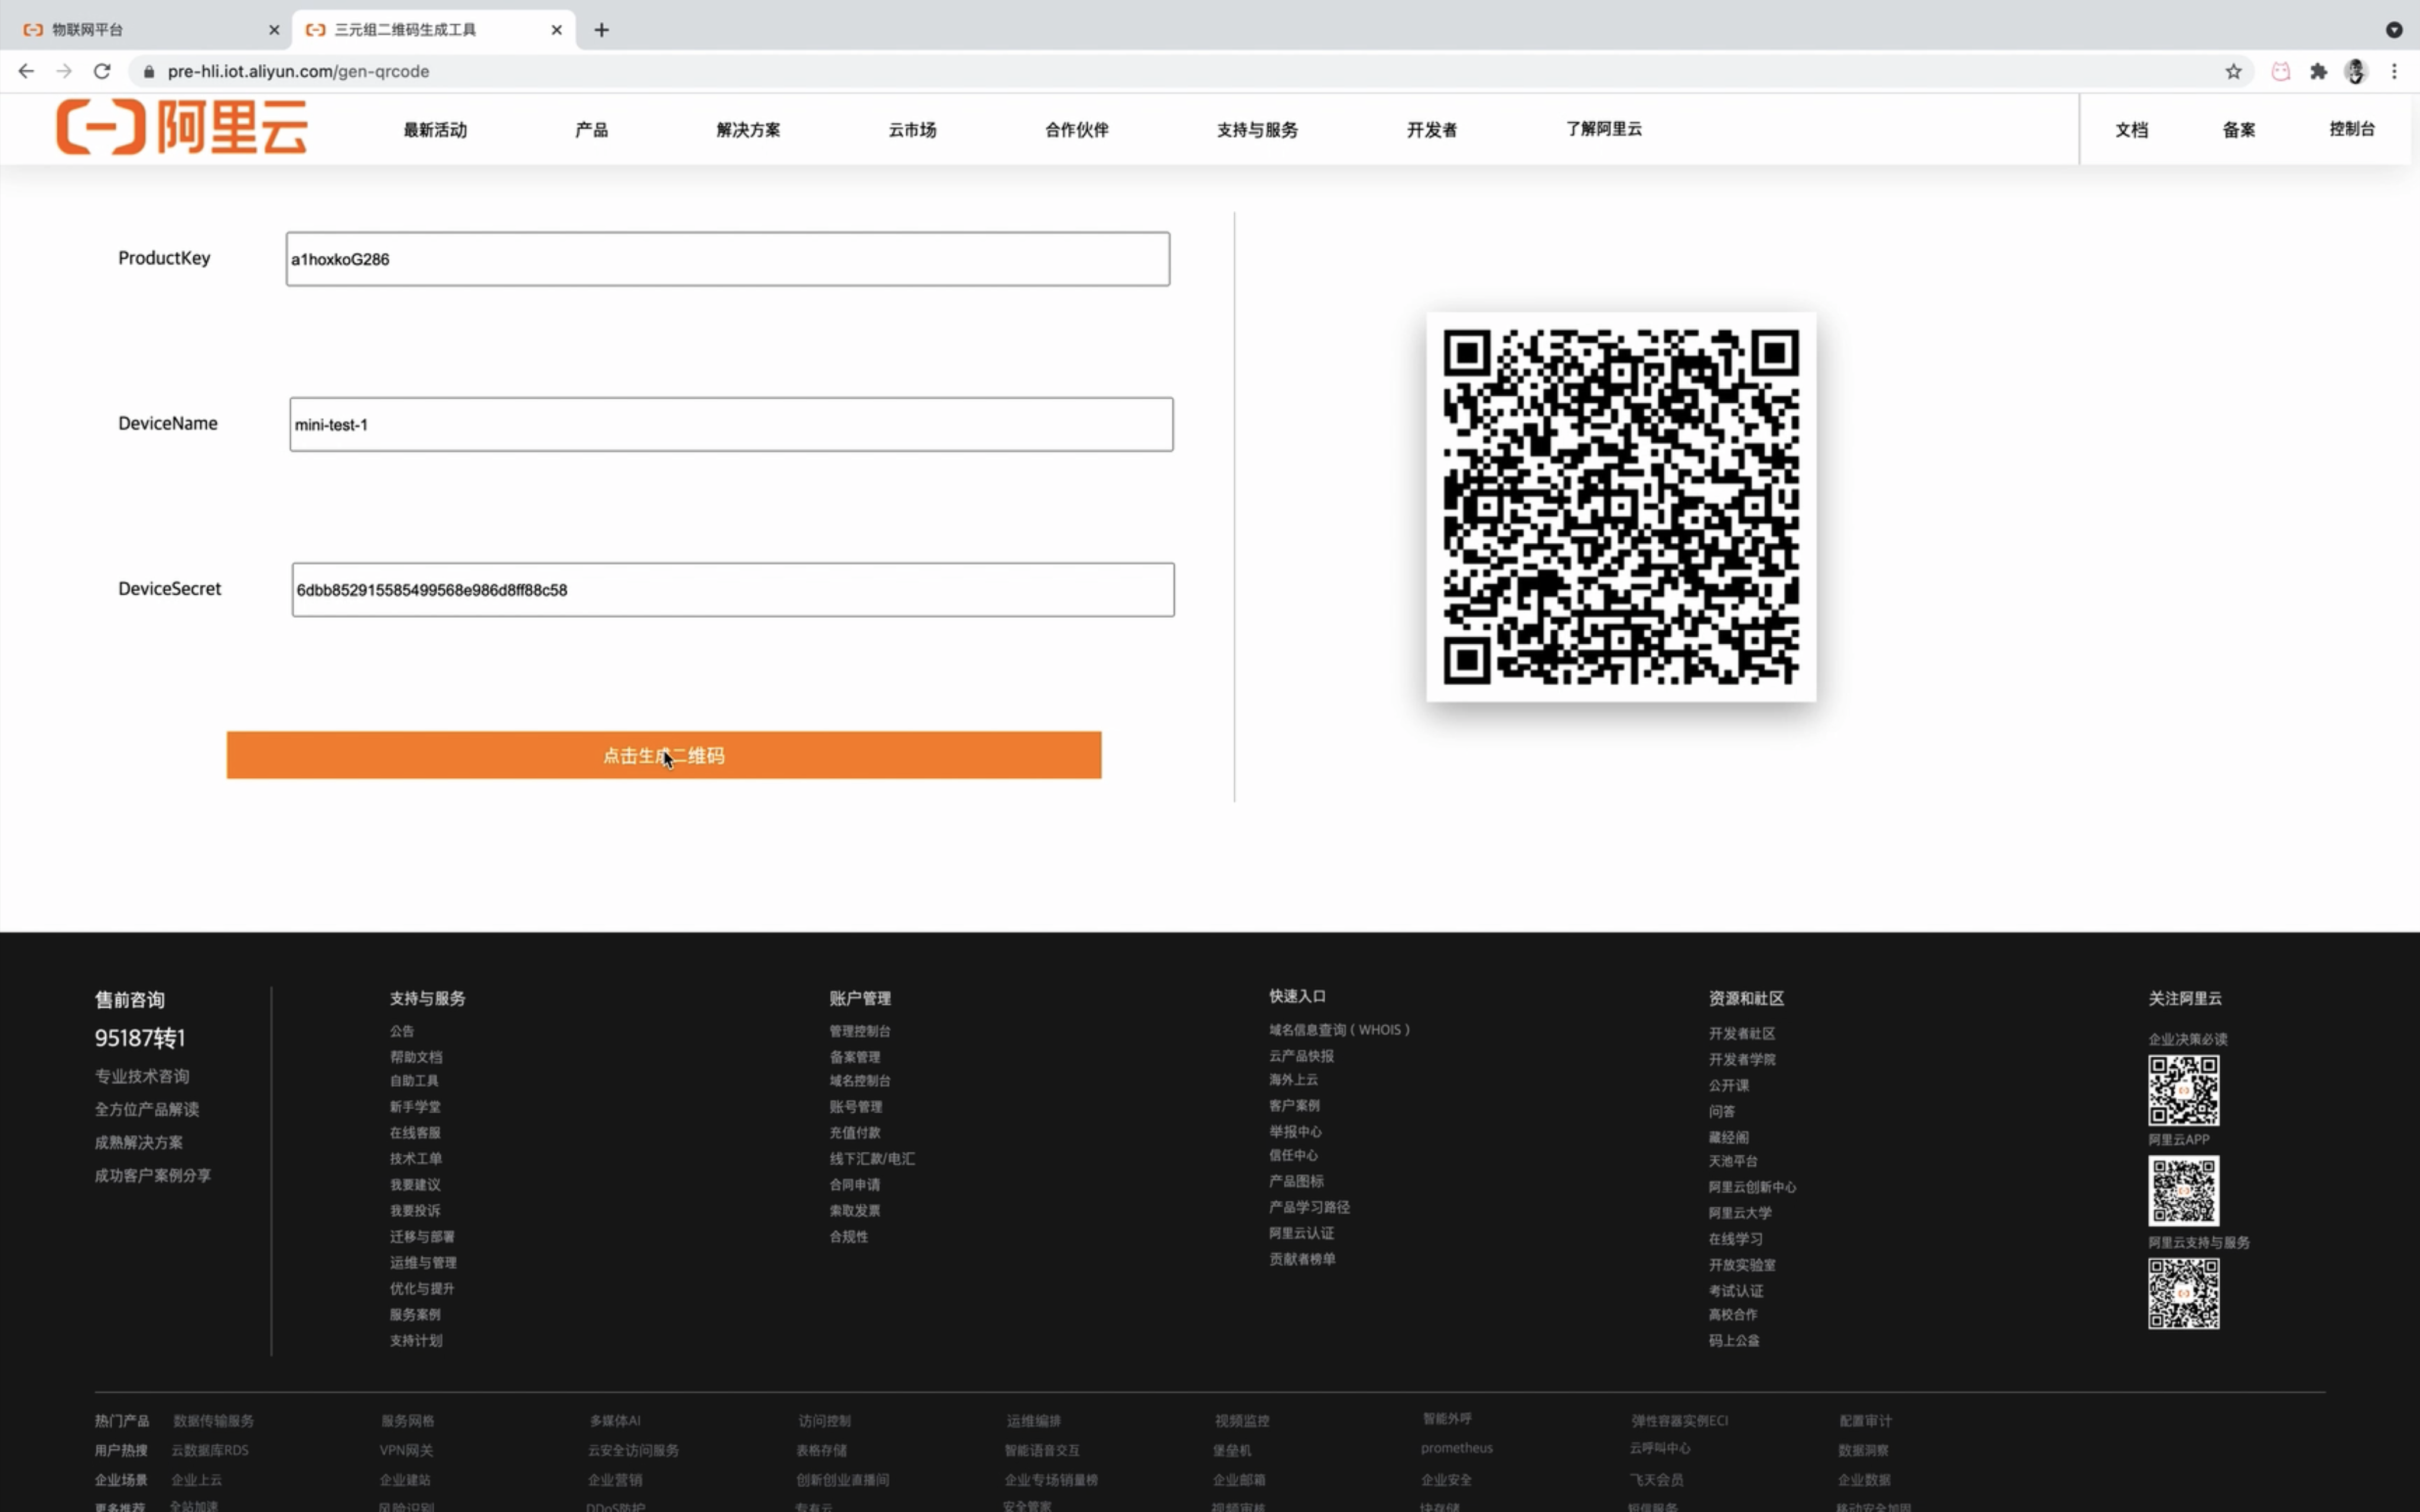The width and height of the screenshot is (2420, 1512).
Task: Open the 控制台 link in header
Action: tap(2351, 129)
